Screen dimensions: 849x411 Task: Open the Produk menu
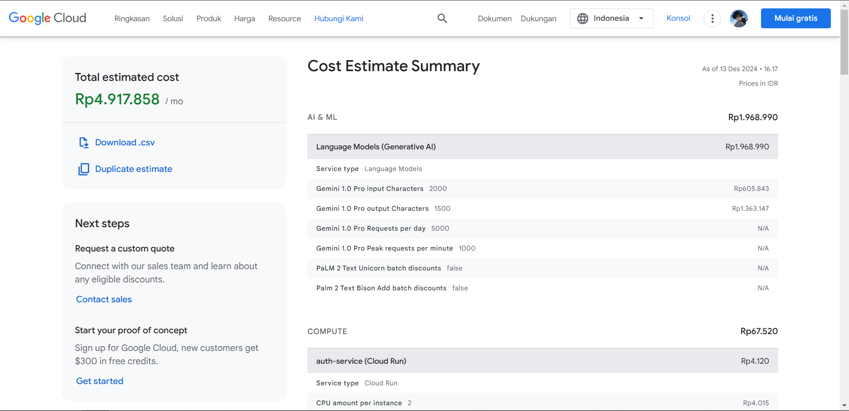[x=209, y=19]
